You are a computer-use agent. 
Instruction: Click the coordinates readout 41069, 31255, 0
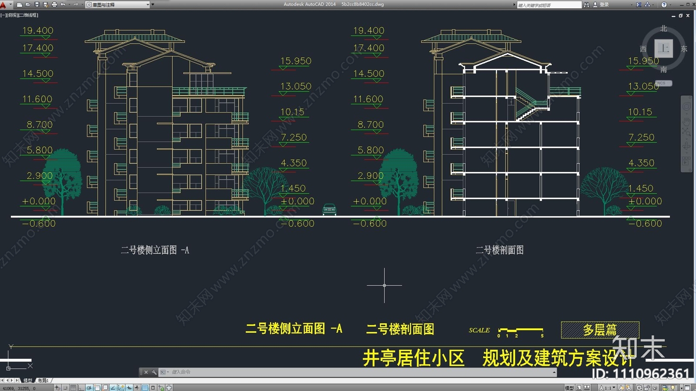pos(19,388)
